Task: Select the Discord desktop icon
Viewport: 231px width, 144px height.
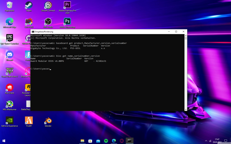Action: [x=9, y=56]
